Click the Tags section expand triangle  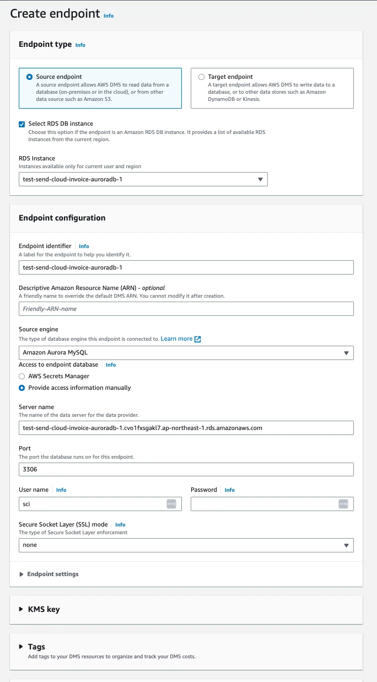[x=21, y=647]
